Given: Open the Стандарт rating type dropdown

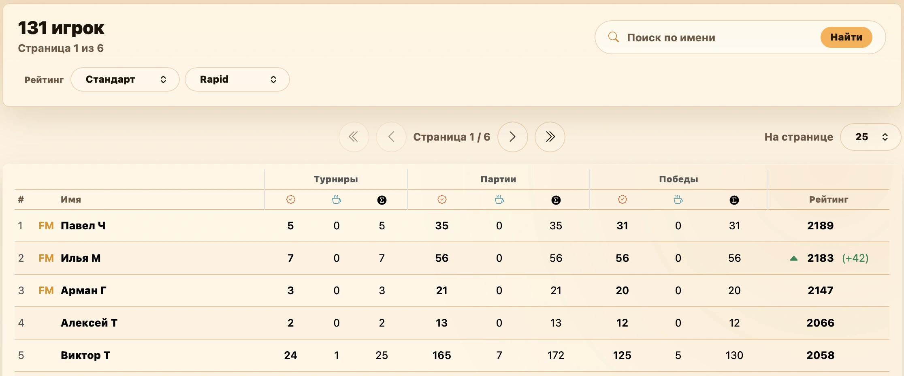Looking at the screenshot, I should (x=125, y=79).
